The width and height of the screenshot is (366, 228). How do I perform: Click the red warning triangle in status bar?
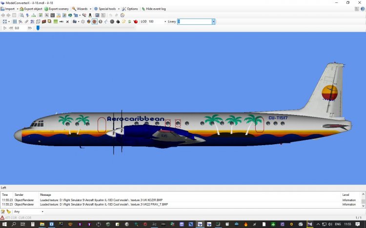coord(2,218)
